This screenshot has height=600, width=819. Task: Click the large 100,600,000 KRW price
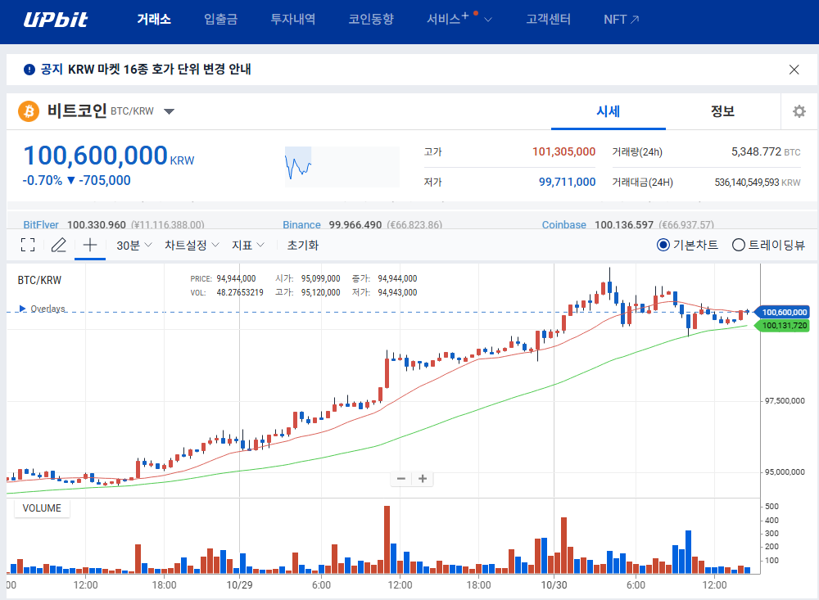point(109,155)
